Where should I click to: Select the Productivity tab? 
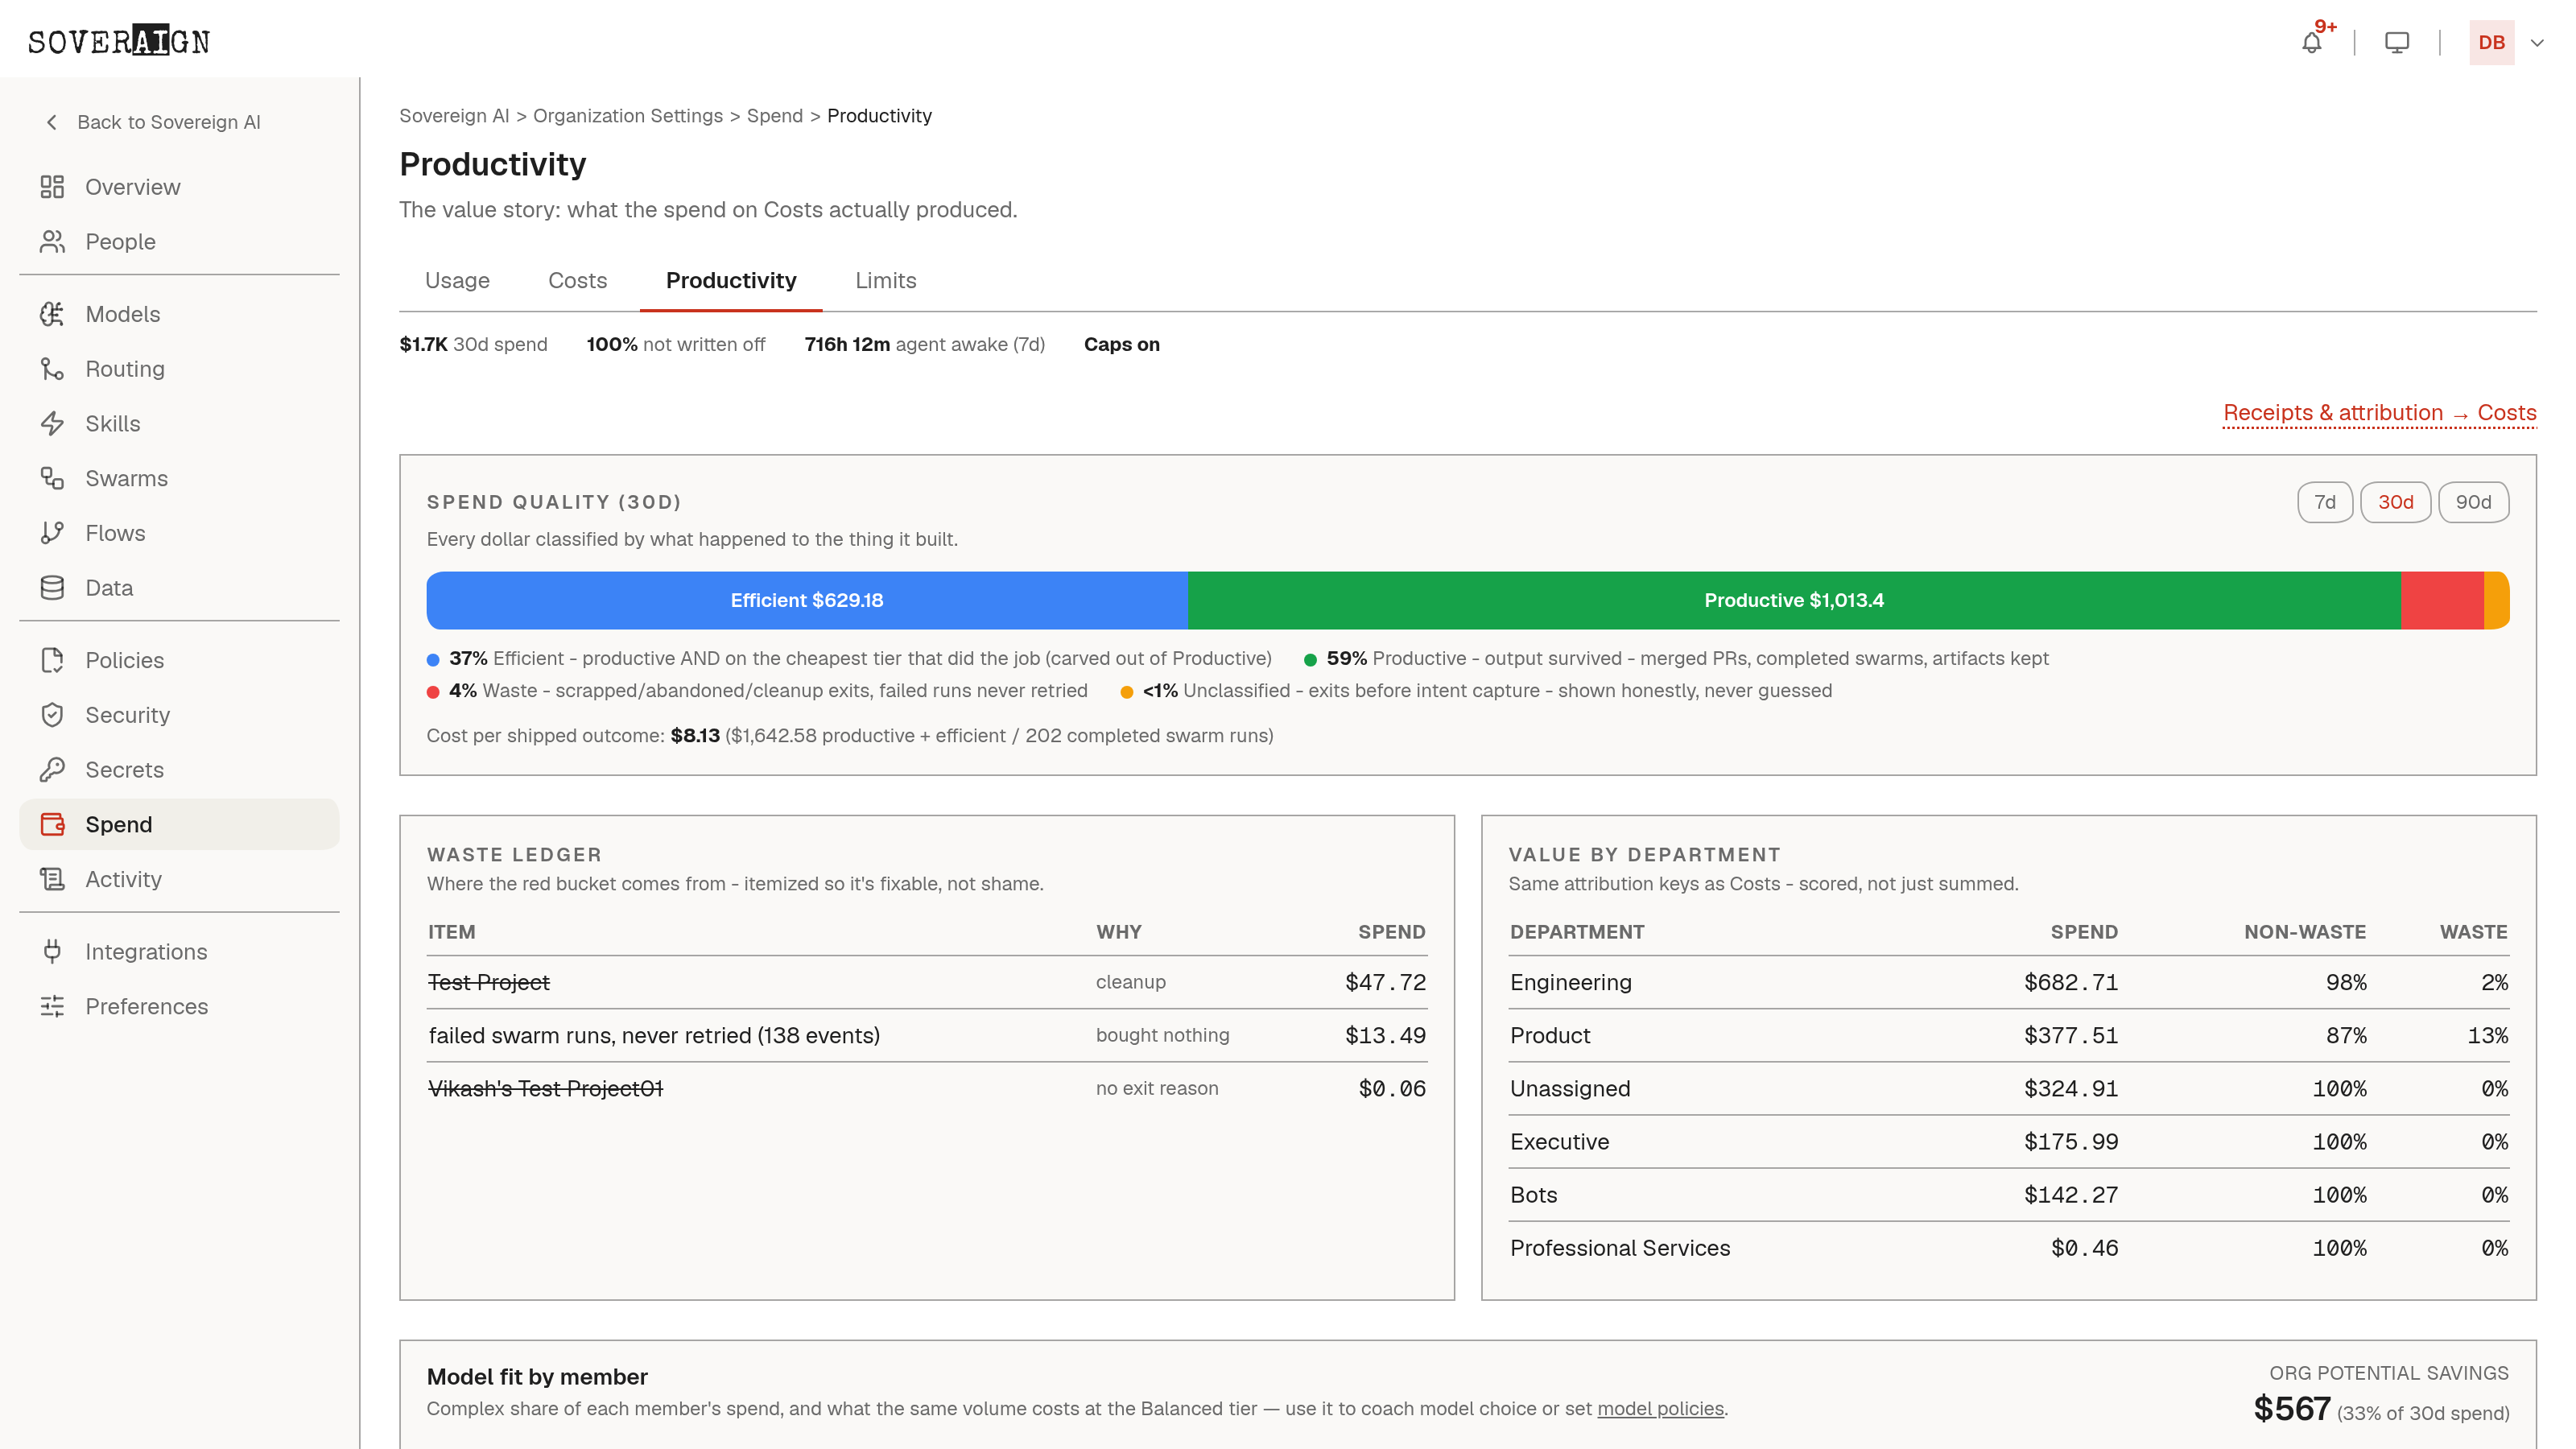click(x=731, y=280)
